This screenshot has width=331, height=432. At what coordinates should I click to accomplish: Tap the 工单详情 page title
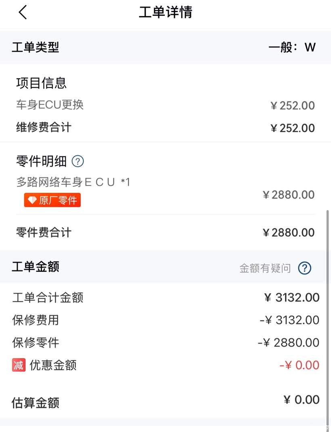(165, 13)
